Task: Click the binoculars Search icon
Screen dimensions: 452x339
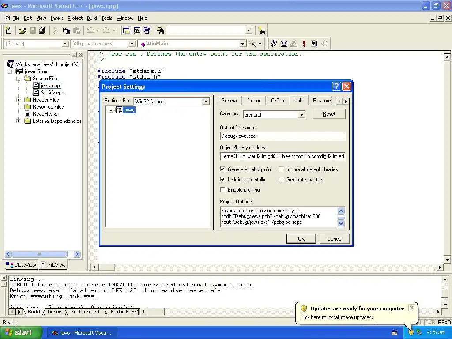Action: click(x=262, y=30)
